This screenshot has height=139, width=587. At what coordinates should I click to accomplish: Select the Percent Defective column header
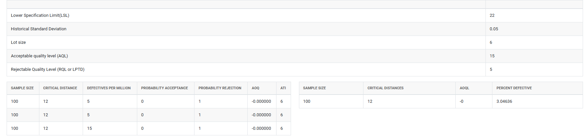coord(514,88)
